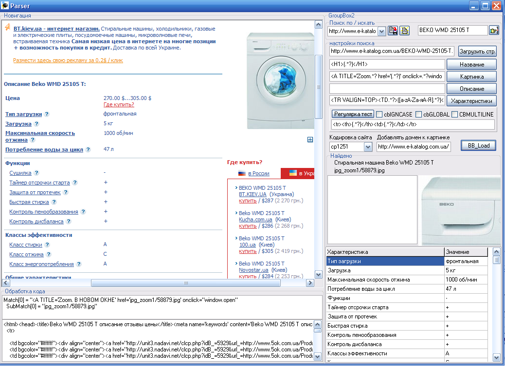505x366 pixels.
Task: Click help icon beside Класс энергопотребления
Action: 79,264
